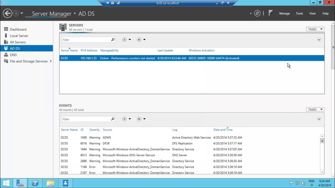
Task: Open Servers saved queries dropdown
Action: (x=141, y=40)
